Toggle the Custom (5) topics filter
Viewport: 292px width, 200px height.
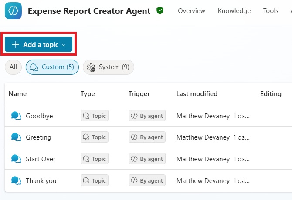coord(52,67)
